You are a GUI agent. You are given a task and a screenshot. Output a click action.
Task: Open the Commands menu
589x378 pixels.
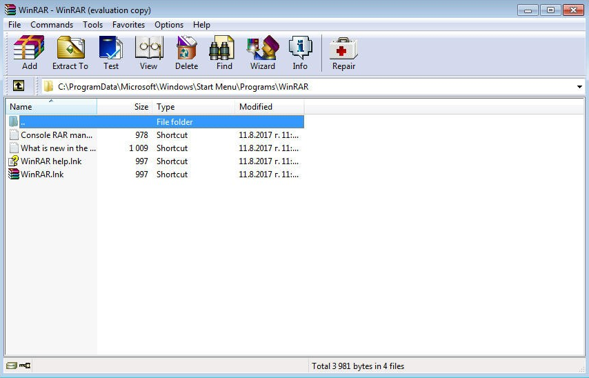(52, 25)
